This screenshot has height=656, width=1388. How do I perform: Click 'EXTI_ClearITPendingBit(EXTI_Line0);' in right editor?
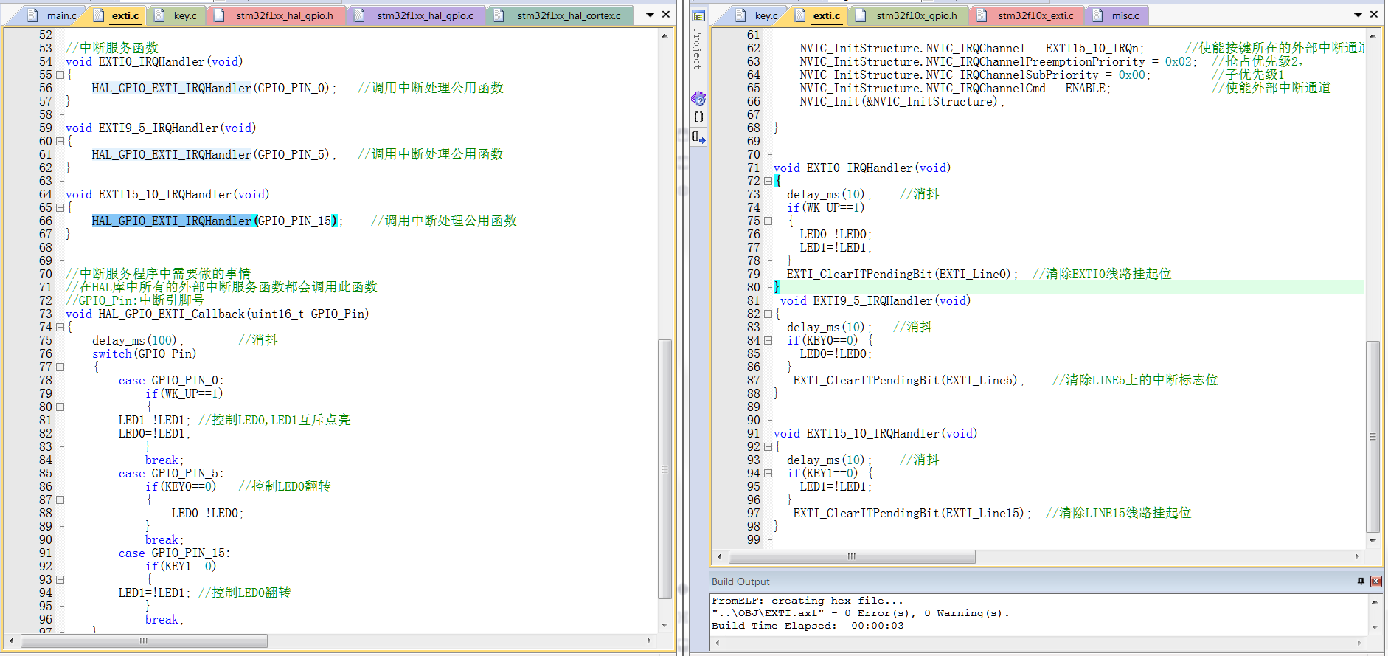click(x=902, y=274)
